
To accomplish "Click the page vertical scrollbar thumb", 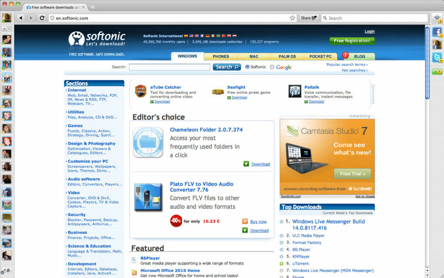I will (x=427, y=63).
